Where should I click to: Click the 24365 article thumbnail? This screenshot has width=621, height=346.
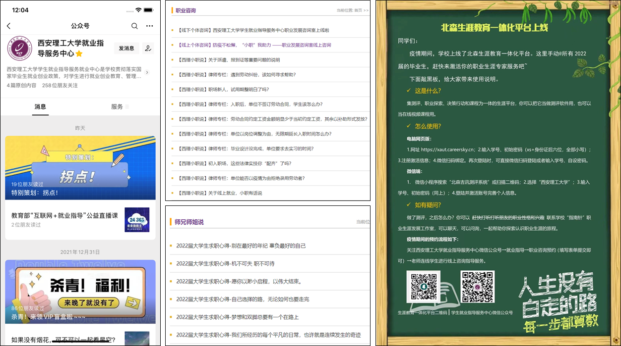click(137, 220)
